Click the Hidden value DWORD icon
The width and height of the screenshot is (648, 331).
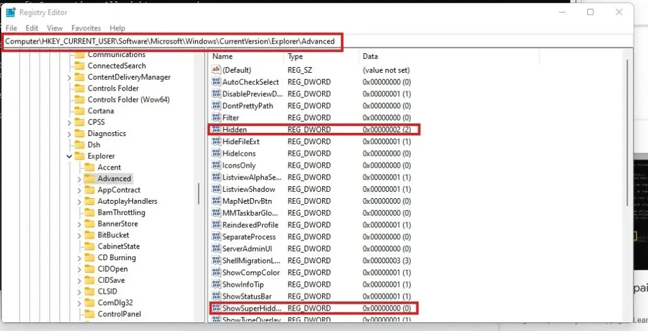216,130
